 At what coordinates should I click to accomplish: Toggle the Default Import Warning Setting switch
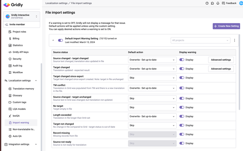pos(61,40)
